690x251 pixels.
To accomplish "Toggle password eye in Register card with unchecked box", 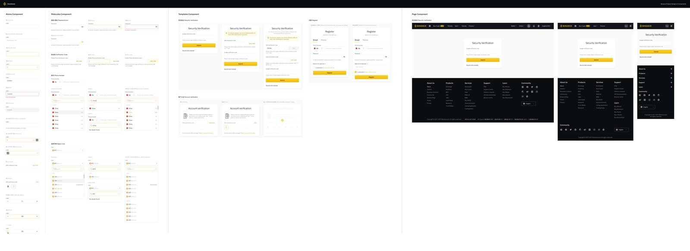I will (x=344, y=56).
